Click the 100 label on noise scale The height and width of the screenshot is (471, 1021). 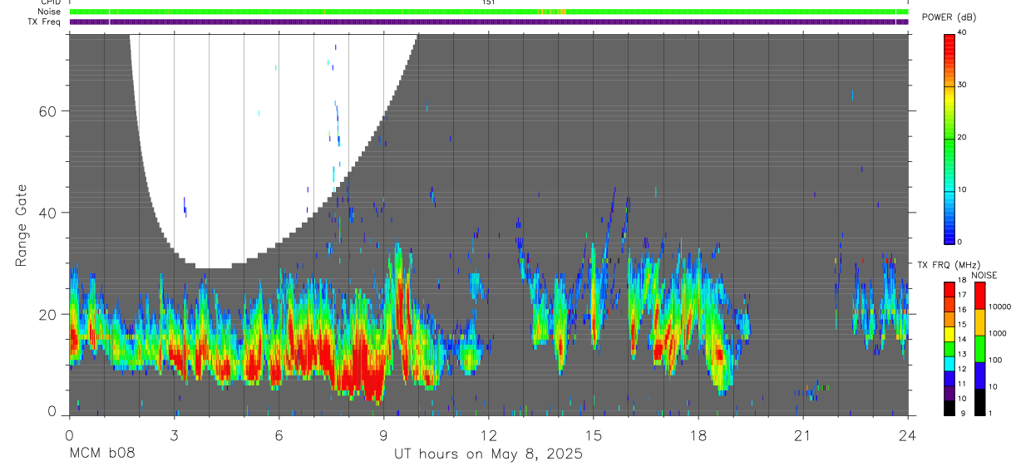click(x=996, y=361)
